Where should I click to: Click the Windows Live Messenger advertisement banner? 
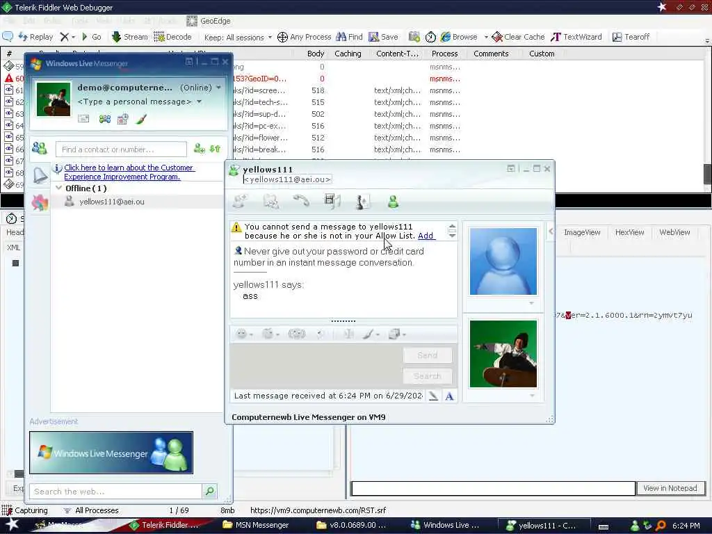[111, 453]
